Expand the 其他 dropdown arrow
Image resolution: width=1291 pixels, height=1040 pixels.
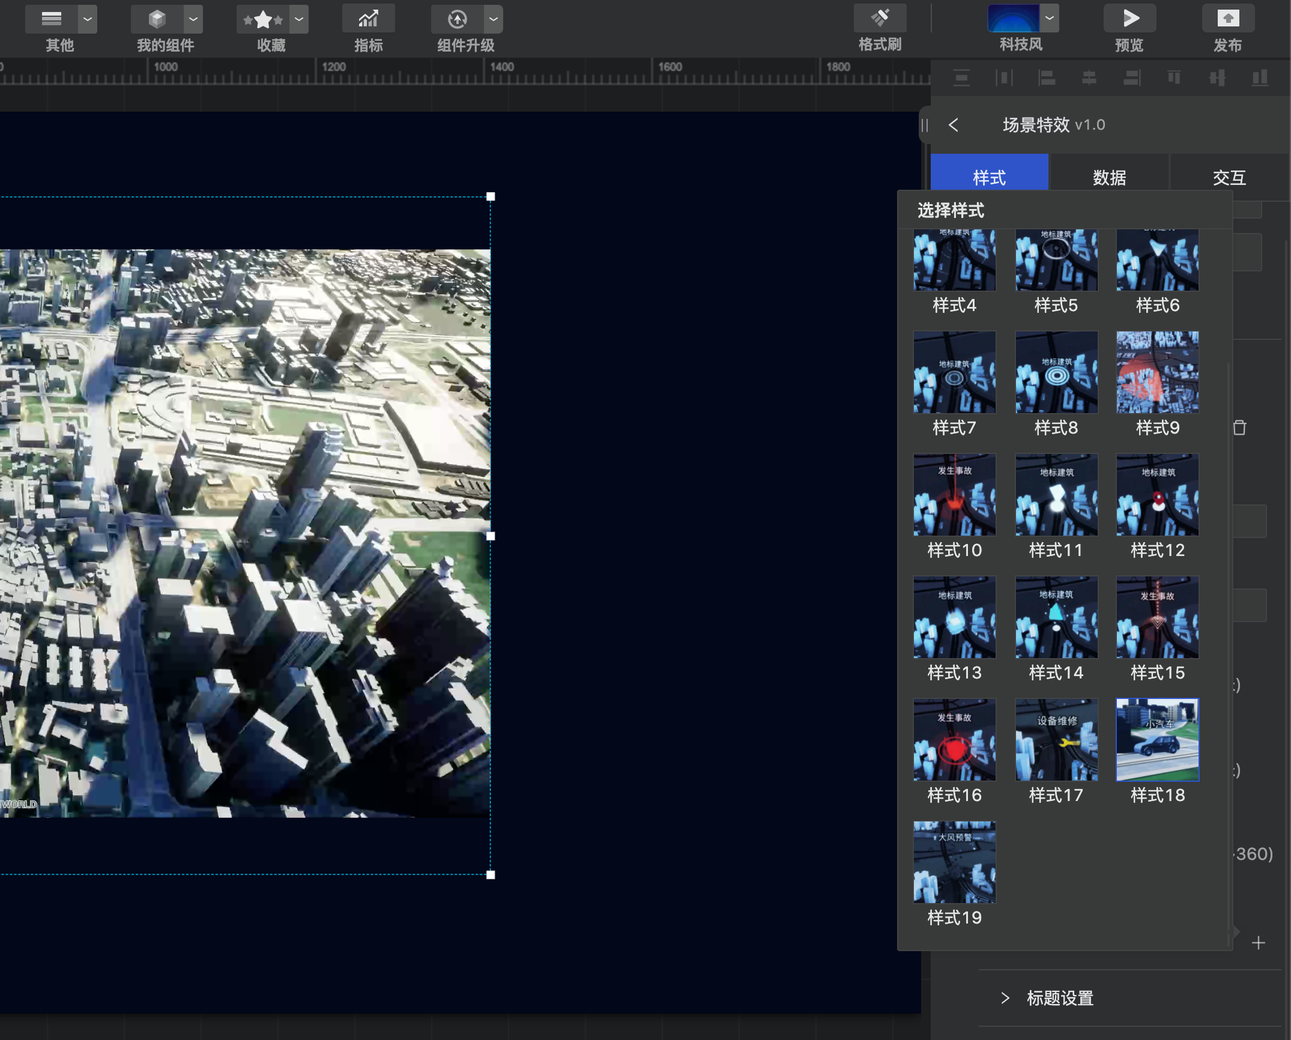(x=88, y=19)
